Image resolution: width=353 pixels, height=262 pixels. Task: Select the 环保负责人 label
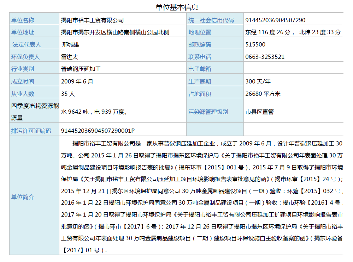click(x=25, y=57)
